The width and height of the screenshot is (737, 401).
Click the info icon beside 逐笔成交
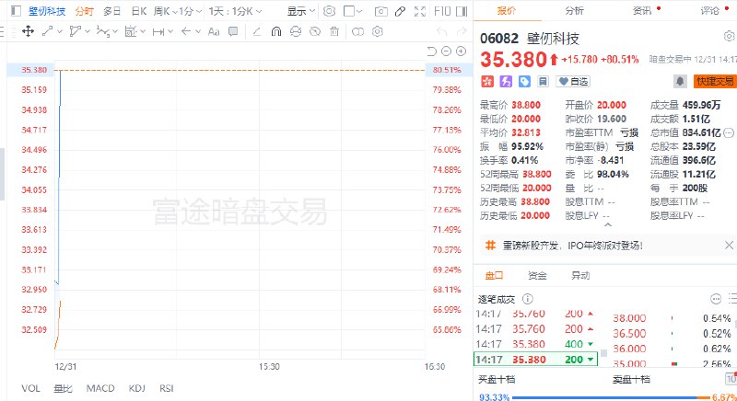pyautogui.click(x=527, y=299)
